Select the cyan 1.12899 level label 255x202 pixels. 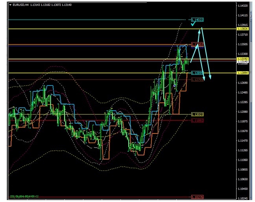pyautogui.click(x=197, y=73)
